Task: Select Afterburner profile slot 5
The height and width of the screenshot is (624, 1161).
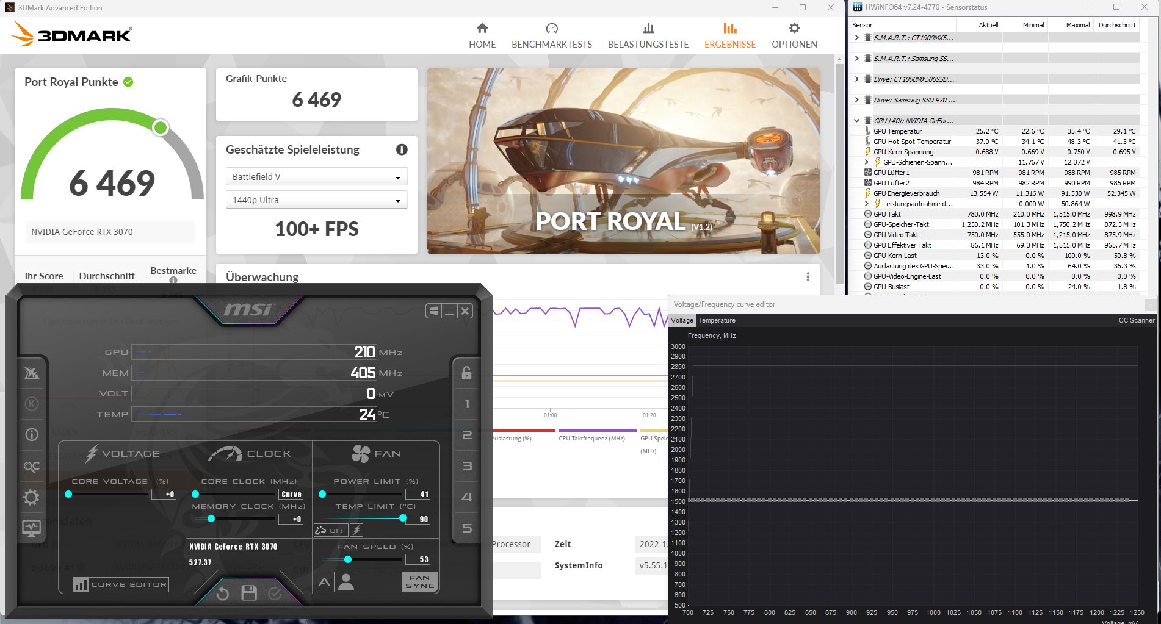Action: [x=466, y=528]
